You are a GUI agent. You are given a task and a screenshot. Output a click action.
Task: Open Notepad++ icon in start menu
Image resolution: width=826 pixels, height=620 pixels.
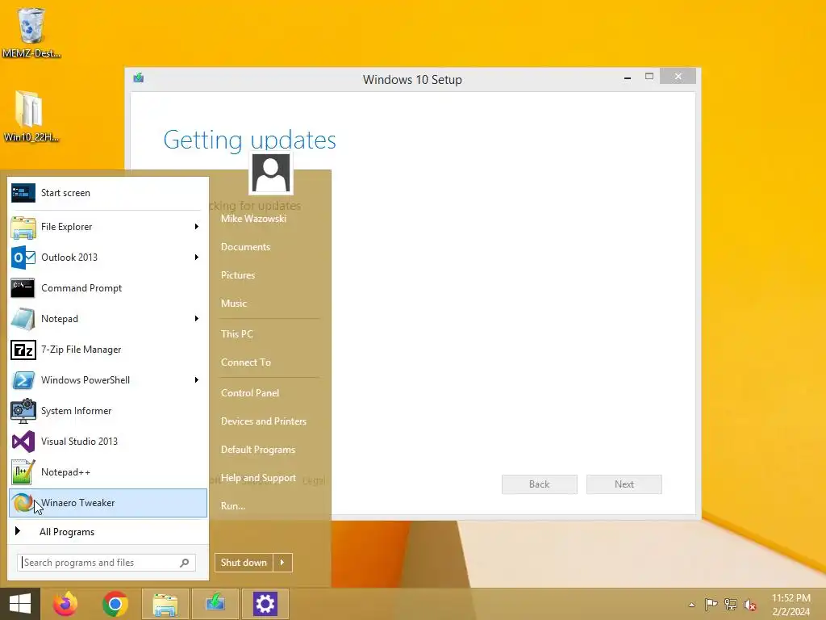(x=23, y=471)
